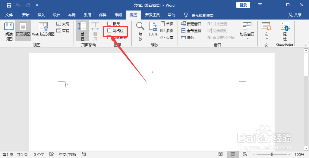Click the vertical scrollbar thumb
Image resolution: width=309 pixels, height=158 pixels.
tap(306, 64)
